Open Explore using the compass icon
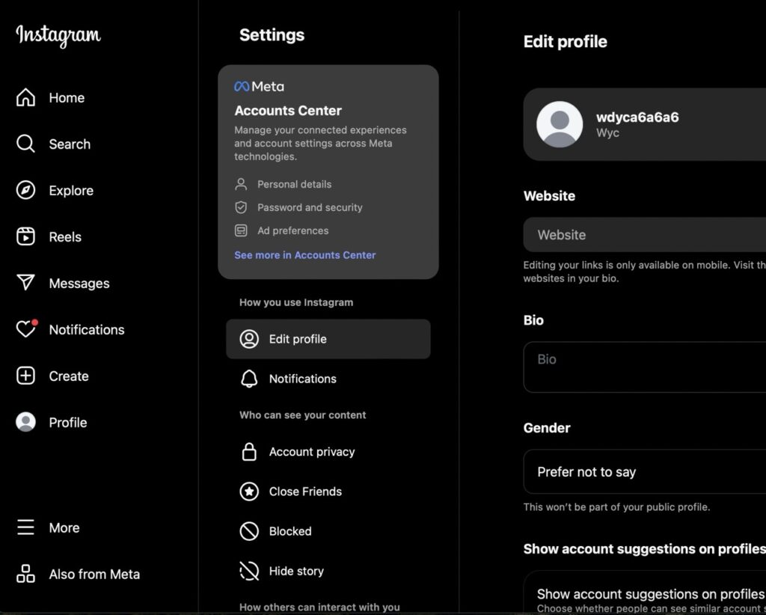The height and width of the screenshot is (615, 766). [x=26, y=191]
